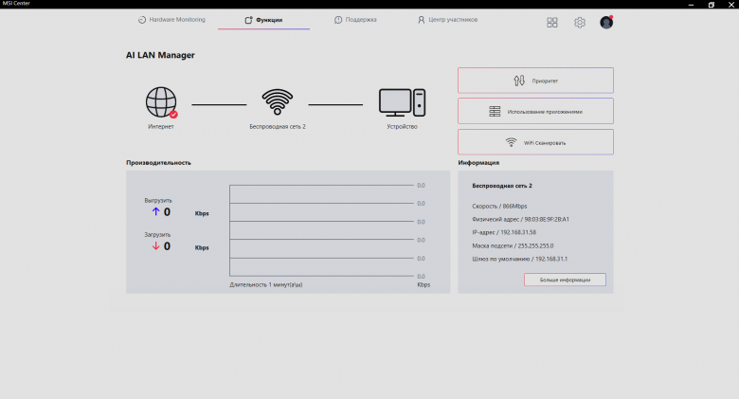This screenshot has height=399, width=739.
Task: Open the user profile avatar
Action: pyautogui.click(x=606, y=22)
